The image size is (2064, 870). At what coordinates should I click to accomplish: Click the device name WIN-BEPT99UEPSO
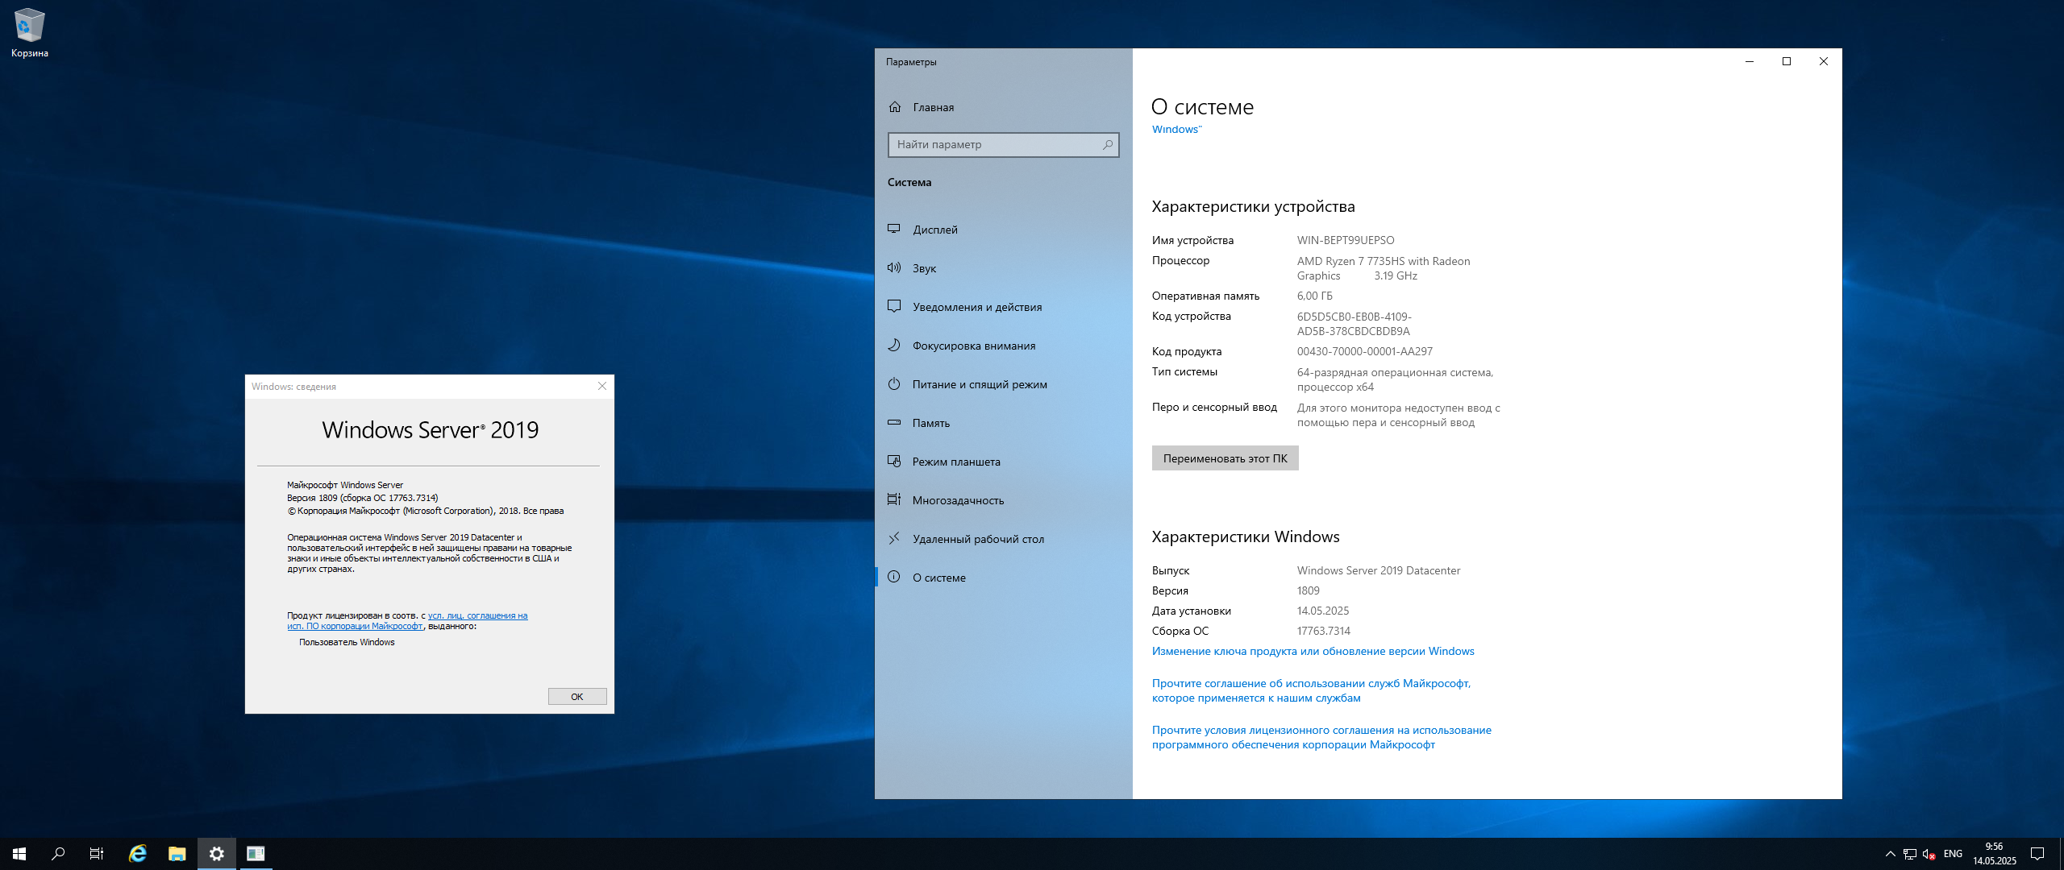pyautogui.click(x=1345, y=240)
